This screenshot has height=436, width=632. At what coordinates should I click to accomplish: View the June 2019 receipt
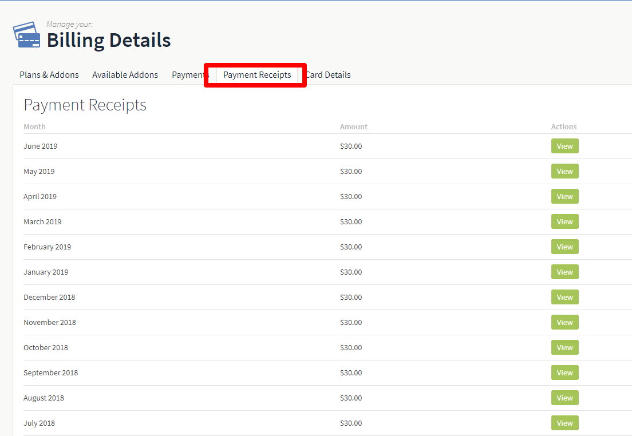564,146
